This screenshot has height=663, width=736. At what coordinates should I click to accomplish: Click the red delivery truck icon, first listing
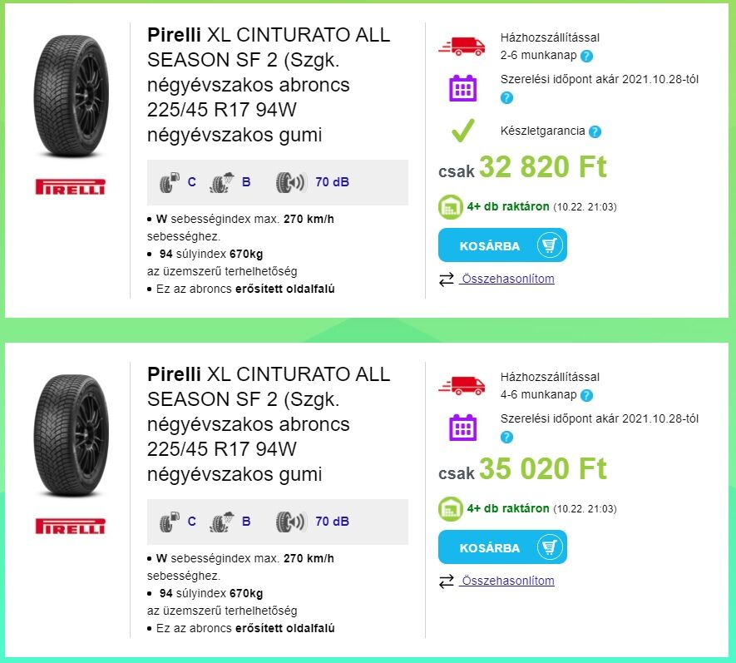click(462, 47)
